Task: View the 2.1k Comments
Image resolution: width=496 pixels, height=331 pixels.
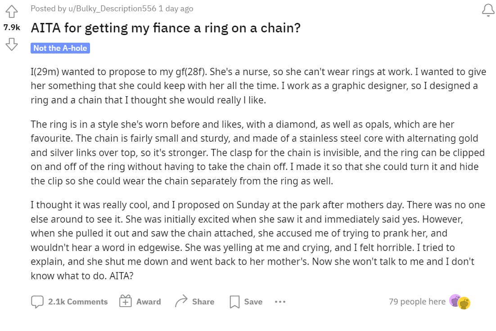Action: click(78, 302)
